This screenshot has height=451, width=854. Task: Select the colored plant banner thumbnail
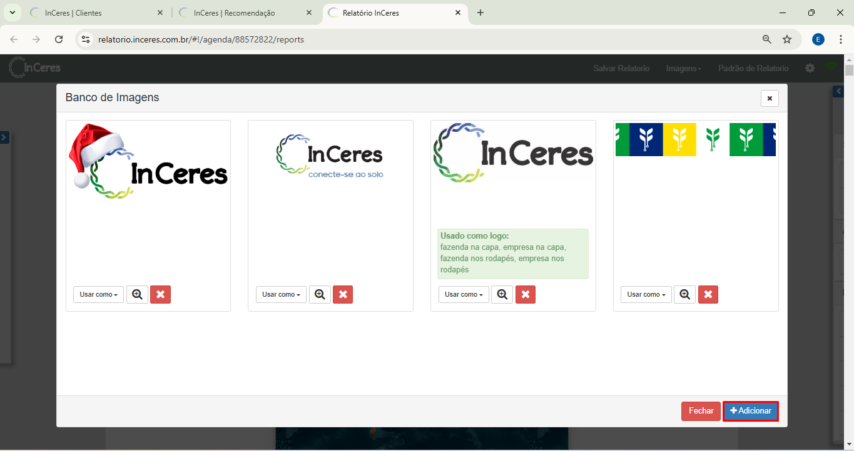[696, 139]
